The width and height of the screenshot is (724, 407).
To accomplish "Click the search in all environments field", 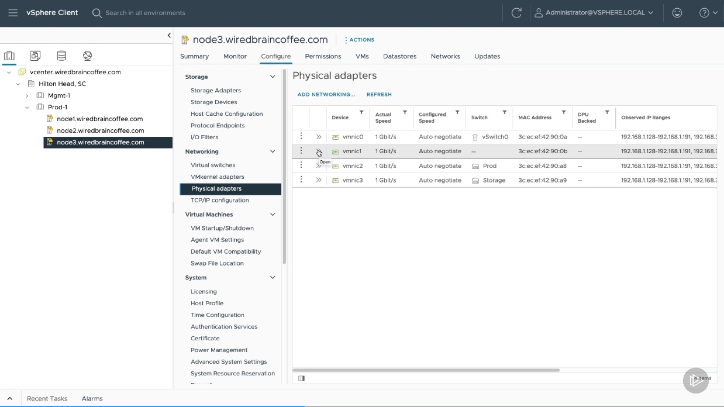I will pos(145,13).
